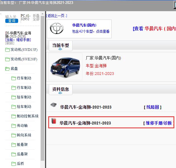This screenshot has height=168, width=176.
Task: Click 包含42个车型，点击查看 link
Action: point(91,31)
